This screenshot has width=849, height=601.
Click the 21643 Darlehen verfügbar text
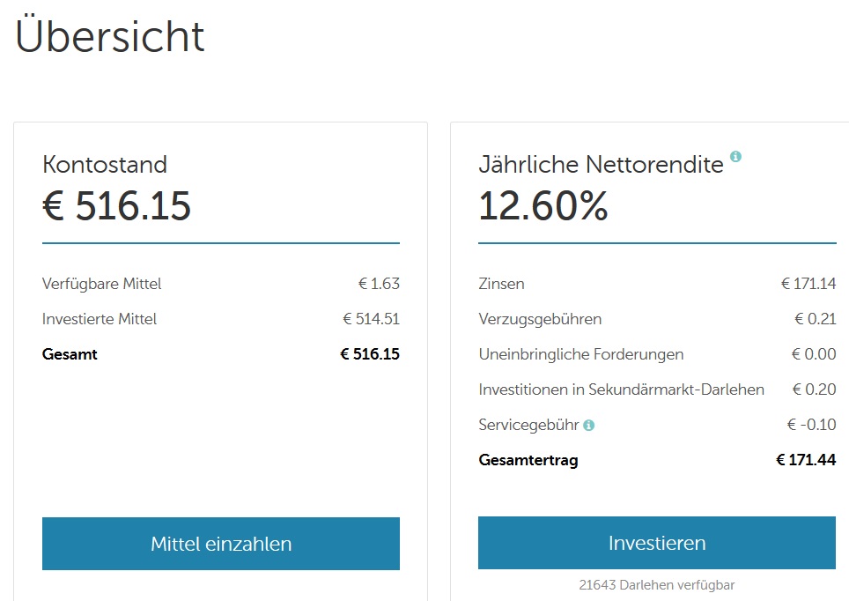click(657, 585)
